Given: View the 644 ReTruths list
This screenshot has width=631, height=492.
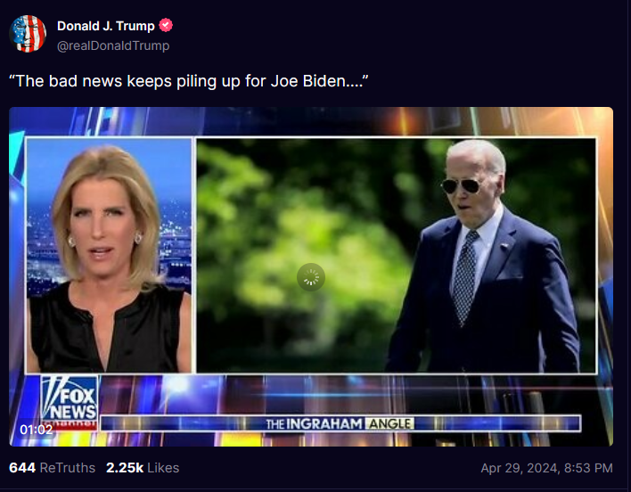Looking at the screenshot, I should coord(52,467).
